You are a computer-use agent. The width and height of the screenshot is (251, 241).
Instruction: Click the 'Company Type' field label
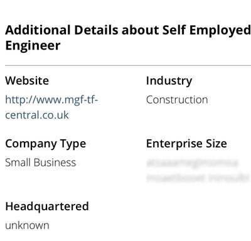pos(46,144)
